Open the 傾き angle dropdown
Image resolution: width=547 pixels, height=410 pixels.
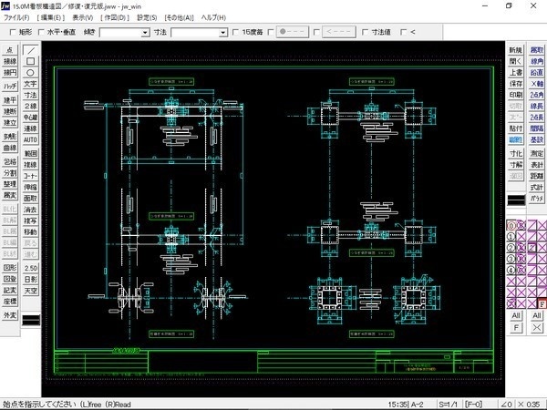point(146,33)
